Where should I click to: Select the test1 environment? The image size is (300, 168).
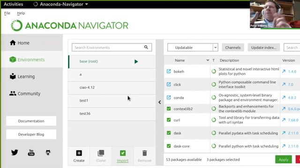[x=112, y=101]
